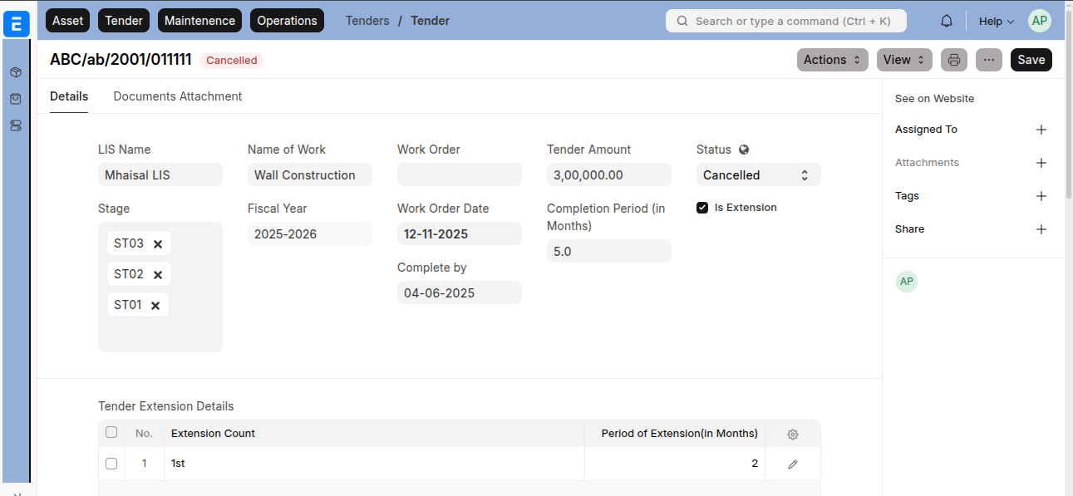Screen dimensions: 1073x496
Task: Click the blue app logo home icon
Action: coord(17,24)
